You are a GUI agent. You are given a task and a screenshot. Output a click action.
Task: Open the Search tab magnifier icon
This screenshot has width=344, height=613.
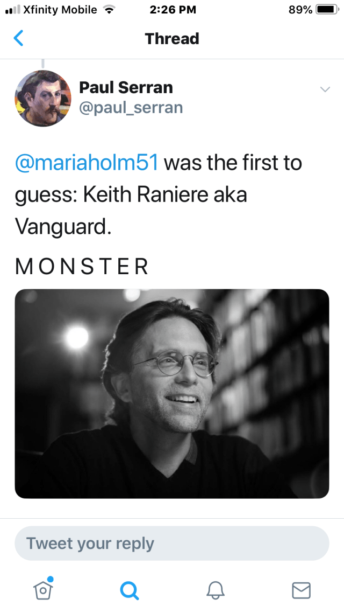[129, 590]
